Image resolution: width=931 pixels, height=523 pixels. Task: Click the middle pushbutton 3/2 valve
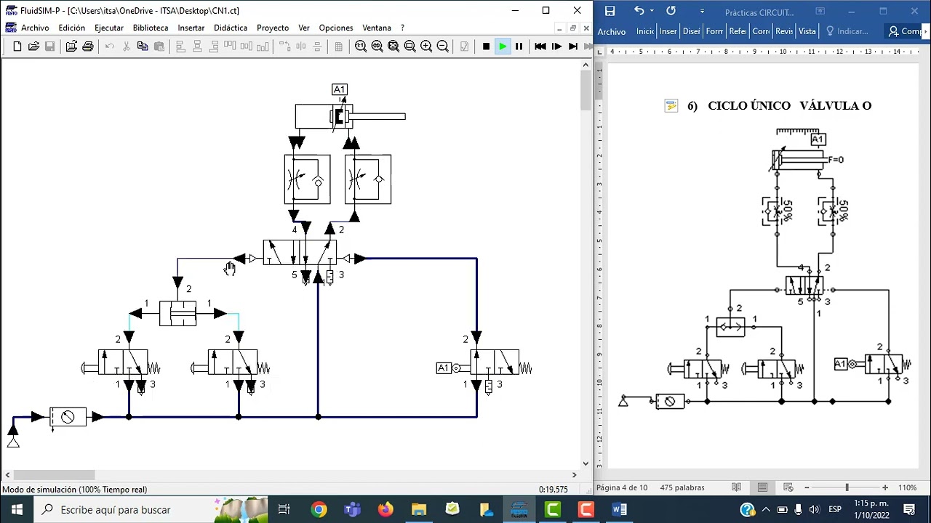tap(231, 362)
